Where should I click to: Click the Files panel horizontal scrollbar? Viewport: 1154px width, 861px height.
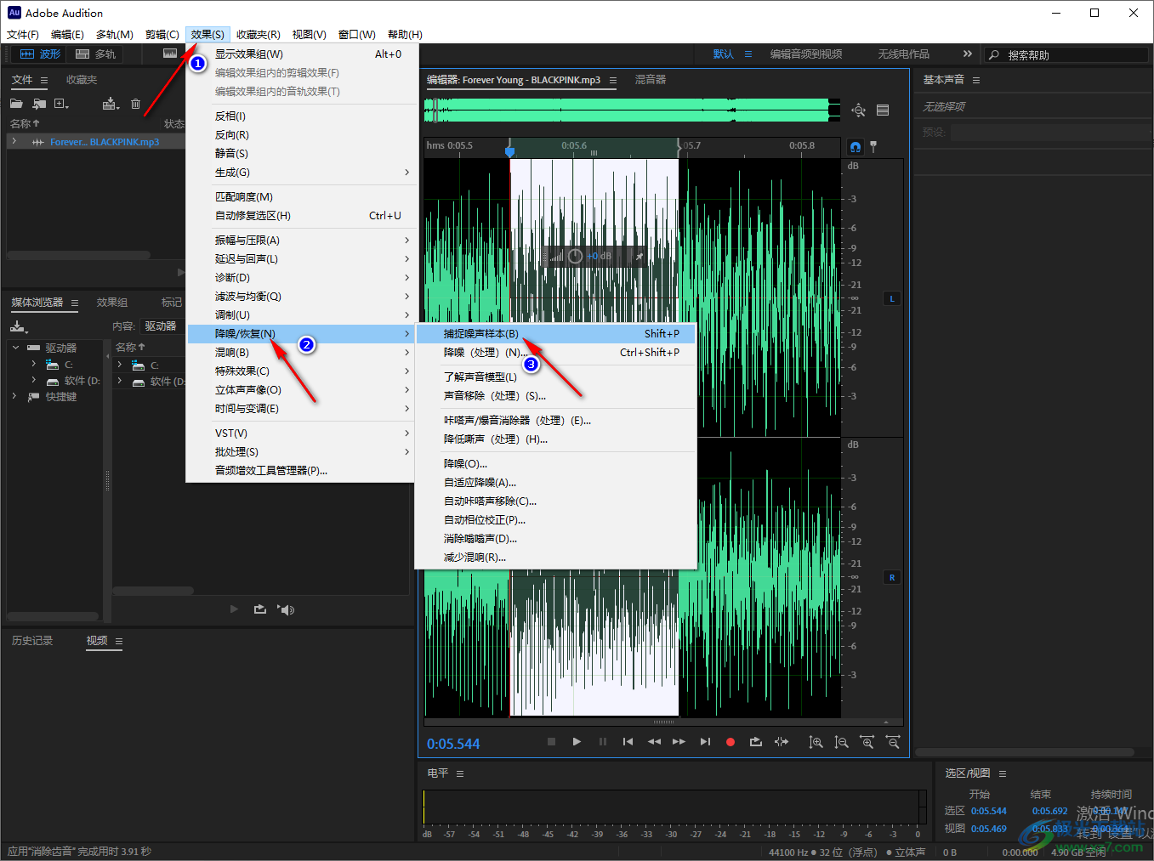pyautogui.click(x=78, y=255)
